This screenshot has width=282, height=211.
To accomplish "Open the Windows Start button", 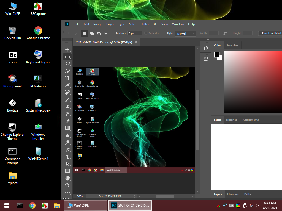I will point(7,206).
